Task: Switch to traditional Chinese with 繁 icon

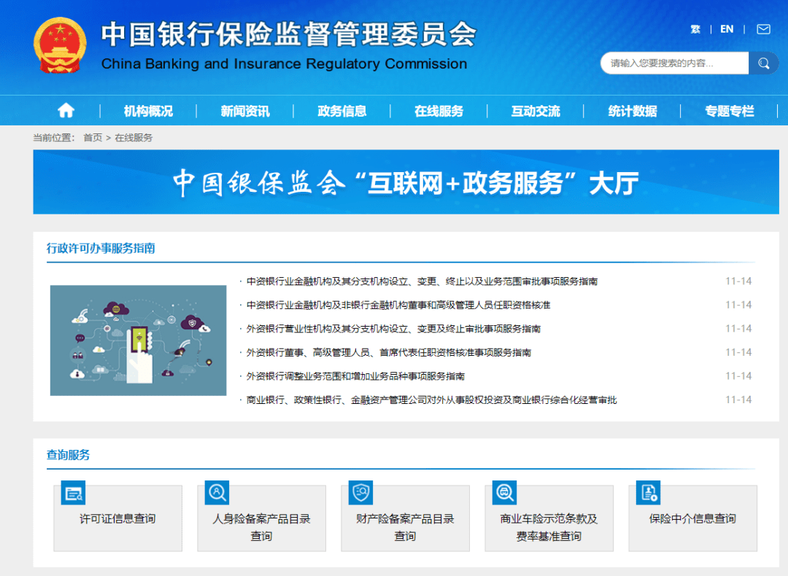Action: pos(695,29)
